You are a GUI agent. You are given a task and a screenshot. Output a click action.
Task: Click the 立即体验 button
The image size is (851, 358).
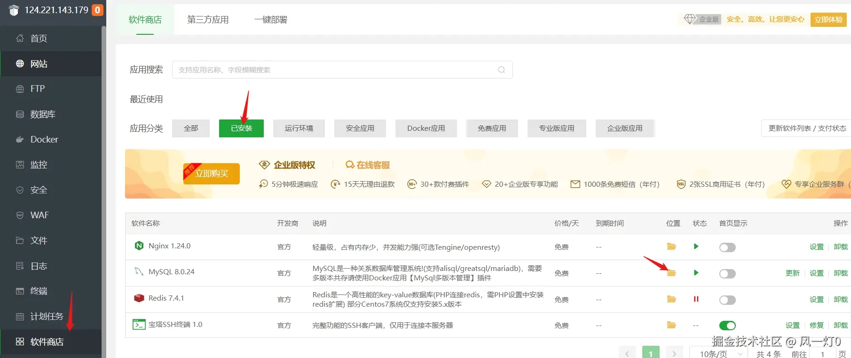[x=828, y=20]
